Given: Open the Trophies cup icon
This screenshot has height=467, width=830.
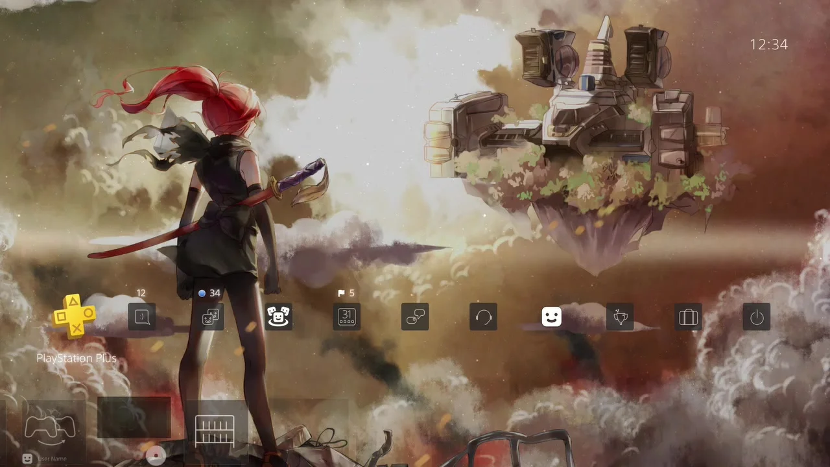Looking at the screenshot, I should 620,317.
